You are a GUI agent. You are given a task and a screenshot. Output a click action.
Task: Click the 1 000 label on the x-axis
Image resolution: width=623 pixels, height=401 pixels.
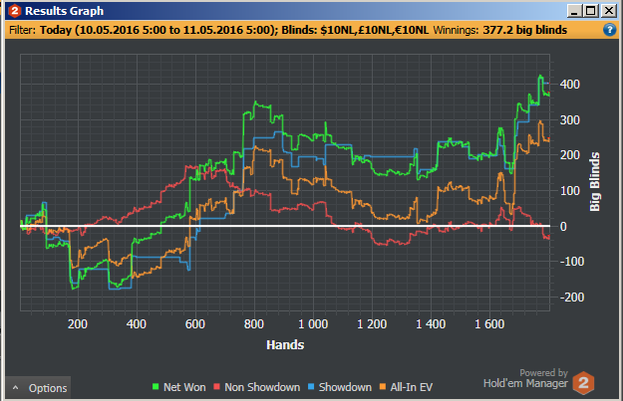click(x=313, y=324)
